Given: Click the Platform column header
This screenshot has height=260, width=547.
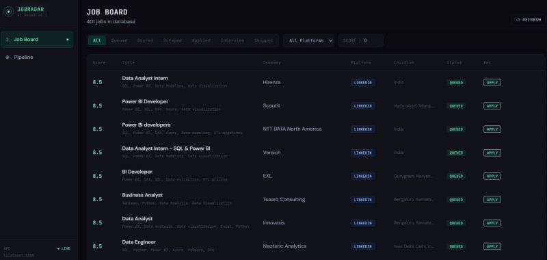Looking at the screenshot, I should tap(361, 62).
